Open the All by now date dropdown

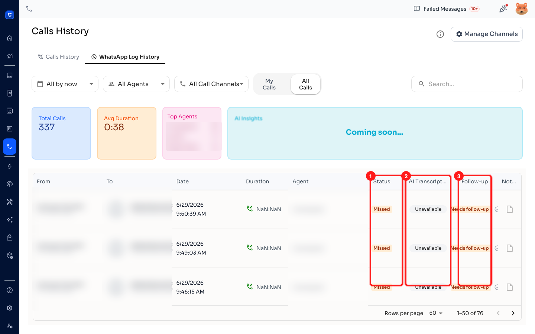click(65, 84)
